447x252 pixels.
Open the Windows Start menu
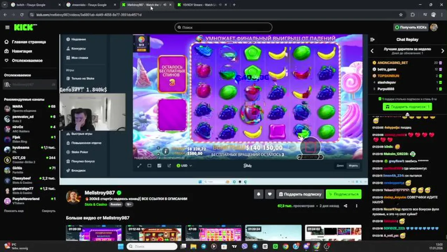pyautogui.click(x=121, y=246)
